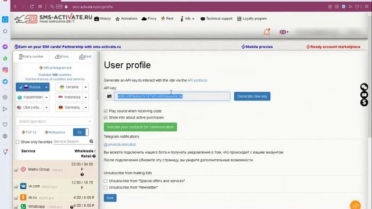The width and height of the screenshot is (372, 209).
Task: Favorite the ok.ru row star
Action: point(16,198)
